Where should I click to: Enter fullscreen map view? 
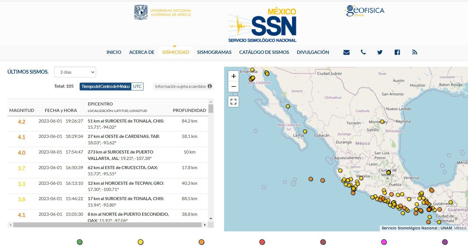(x=234, y=102)
